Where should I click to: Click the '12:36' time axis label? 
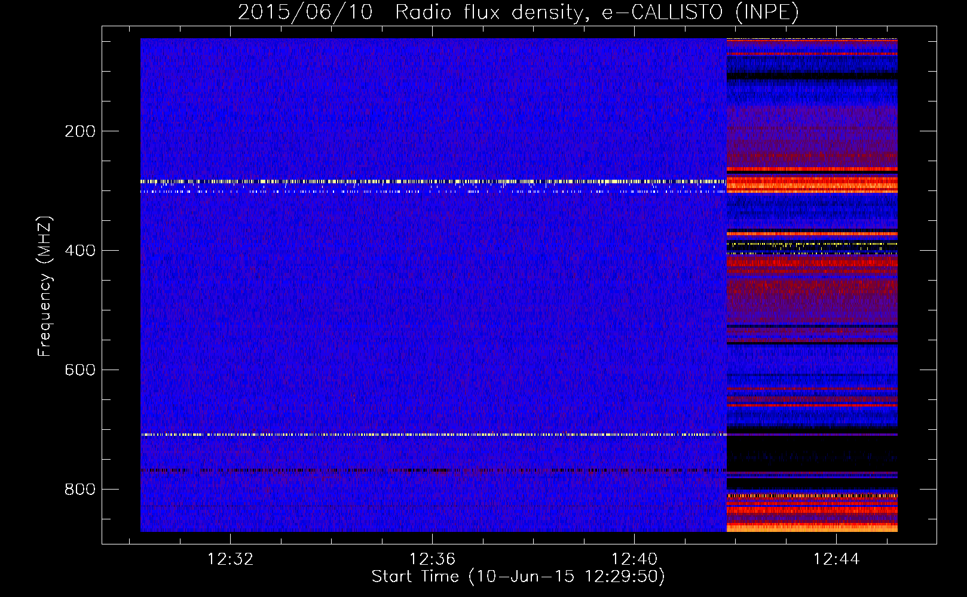(x=432, y=559)
